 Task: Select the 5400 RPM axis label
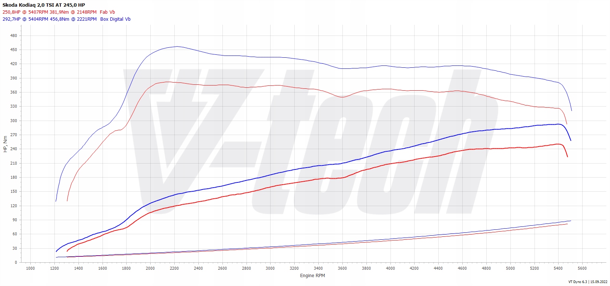coord(558,268)
